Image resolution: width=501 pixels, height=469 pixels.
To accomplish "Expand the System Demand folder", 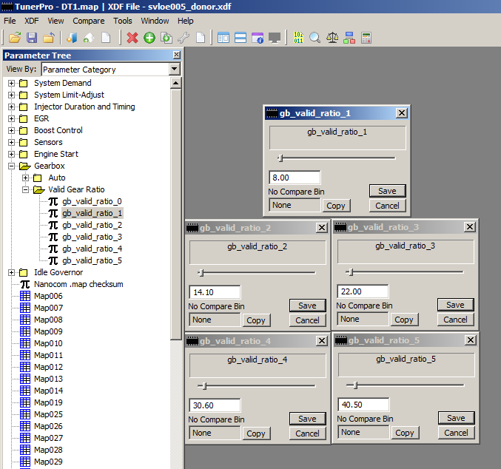I will coord(12,83).
